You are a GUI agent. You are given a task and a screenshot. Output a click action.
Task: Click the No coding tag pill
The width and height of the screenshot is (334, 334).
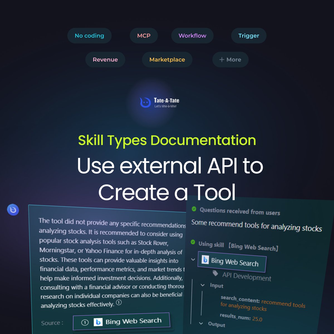coord(89,36)
